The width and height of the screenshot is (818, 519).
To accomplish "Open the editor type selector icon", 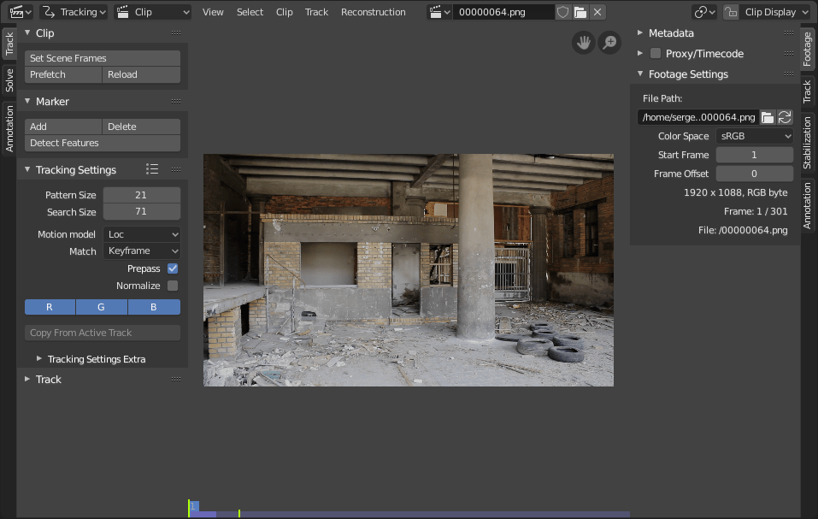I will 15,12.
